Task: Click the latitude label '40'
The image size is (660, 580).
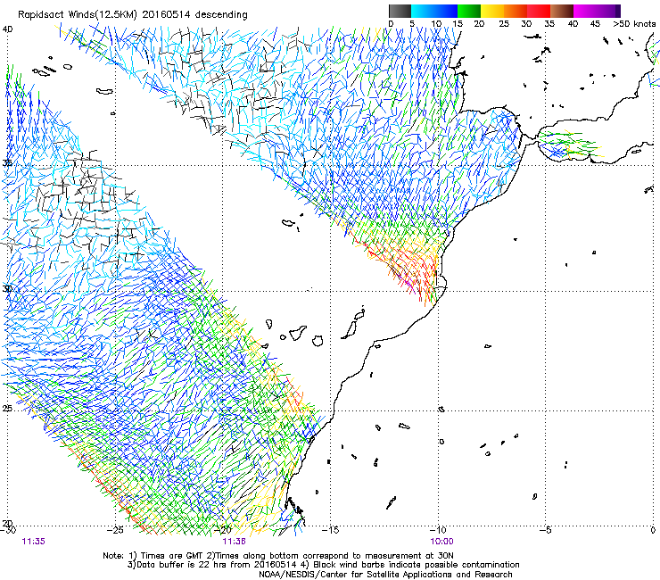Action: 7,29
